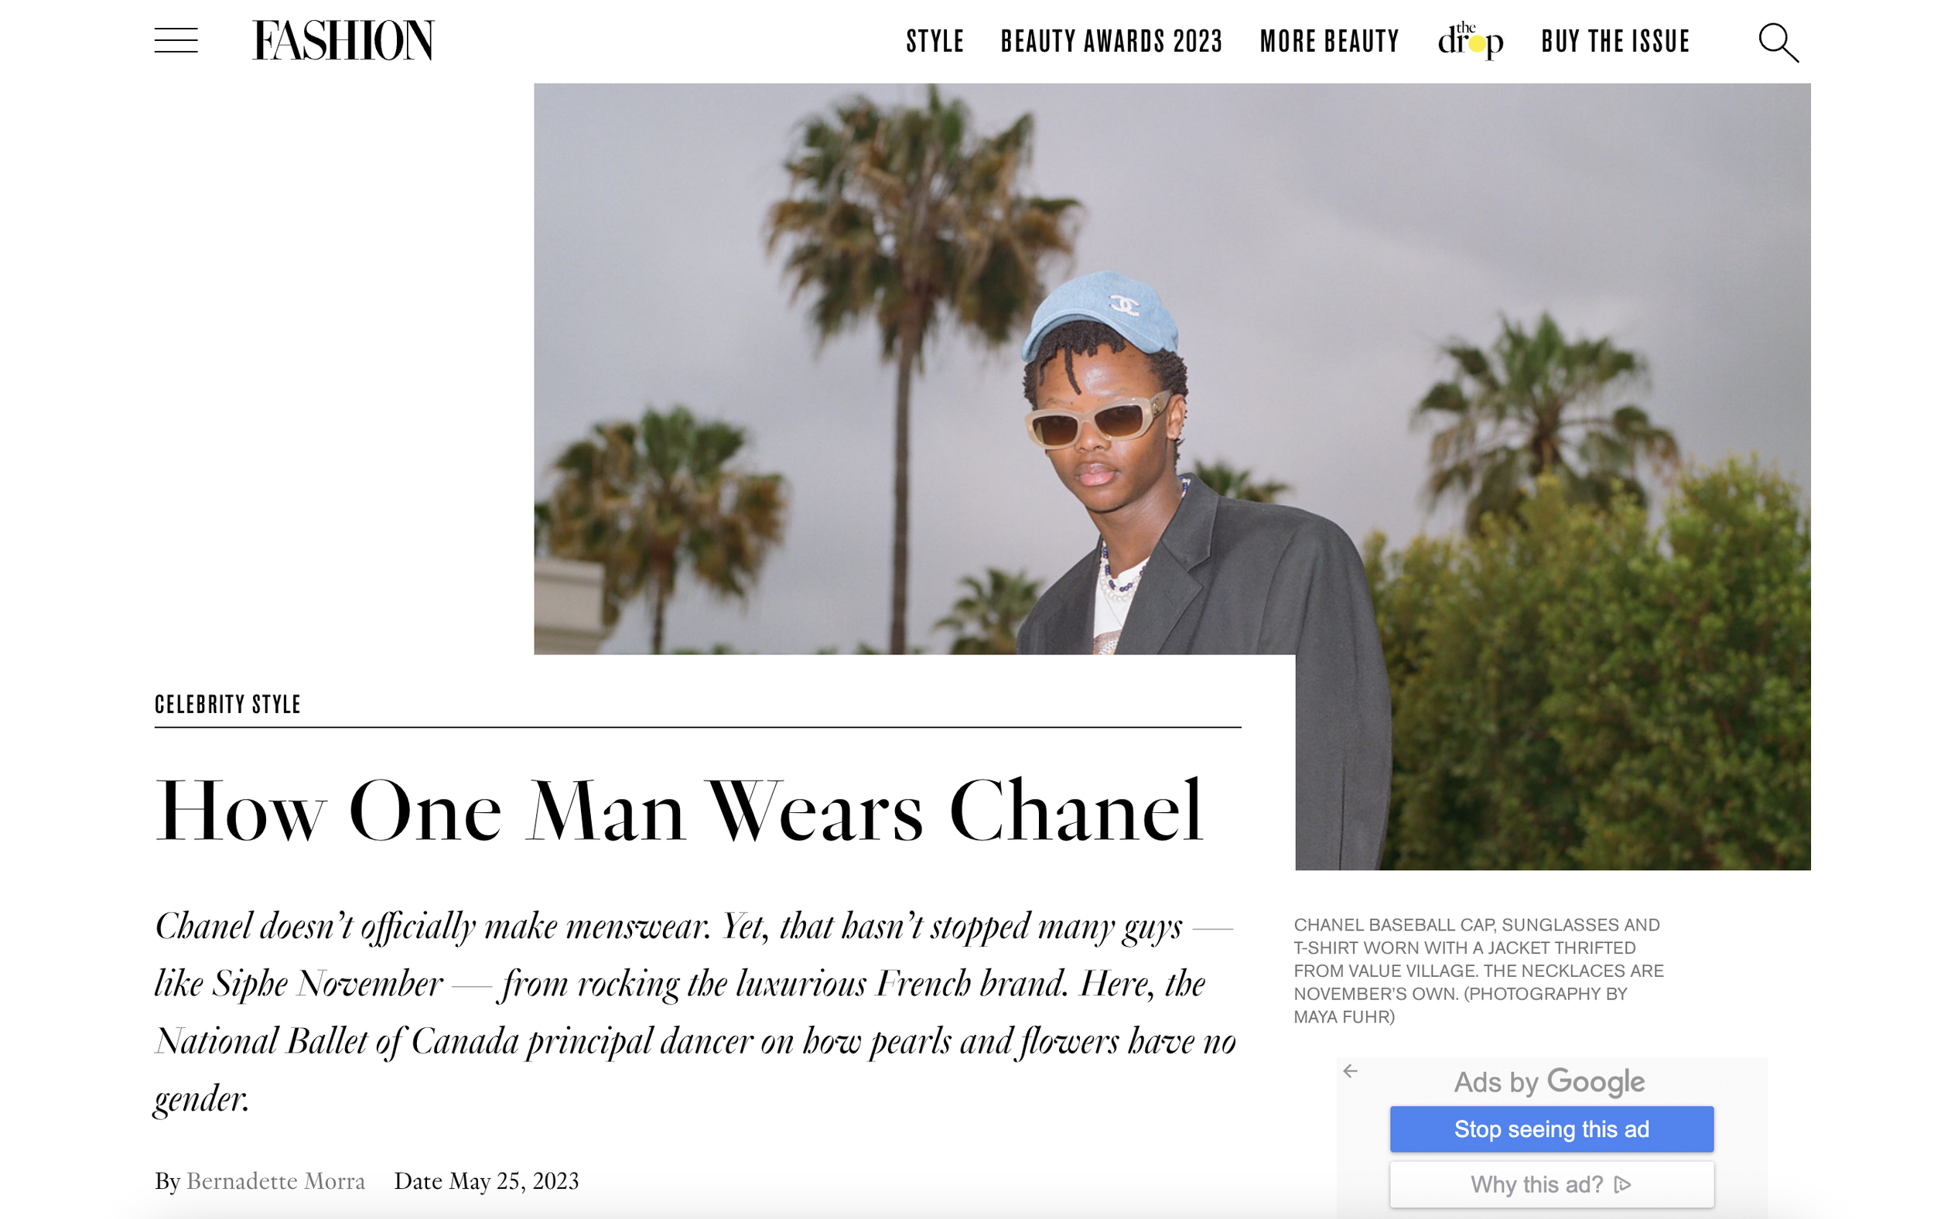
Task: Open author Bernadette Morra's page
Action: tap(275, 1180)
